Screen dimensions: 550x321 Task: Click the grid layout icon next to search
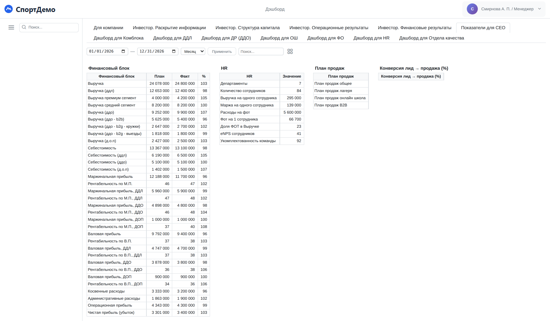pyautogui.click(x=290, y=51)
